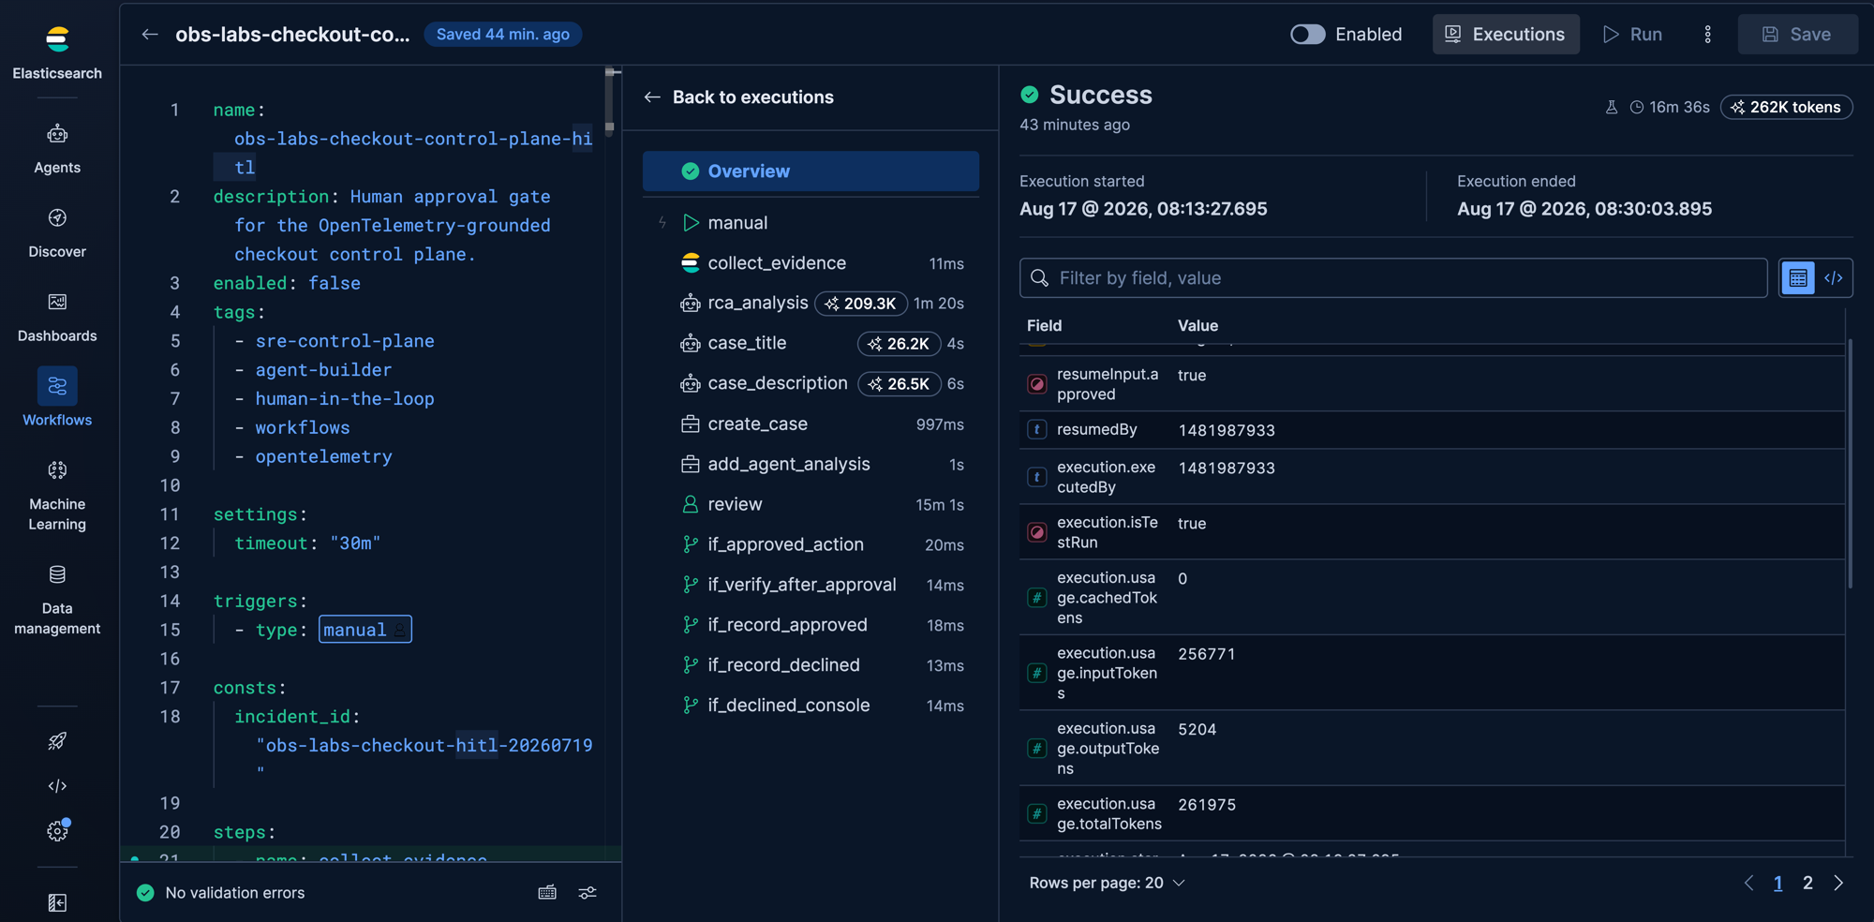Click the No validation errors status

tap(221, 893)
